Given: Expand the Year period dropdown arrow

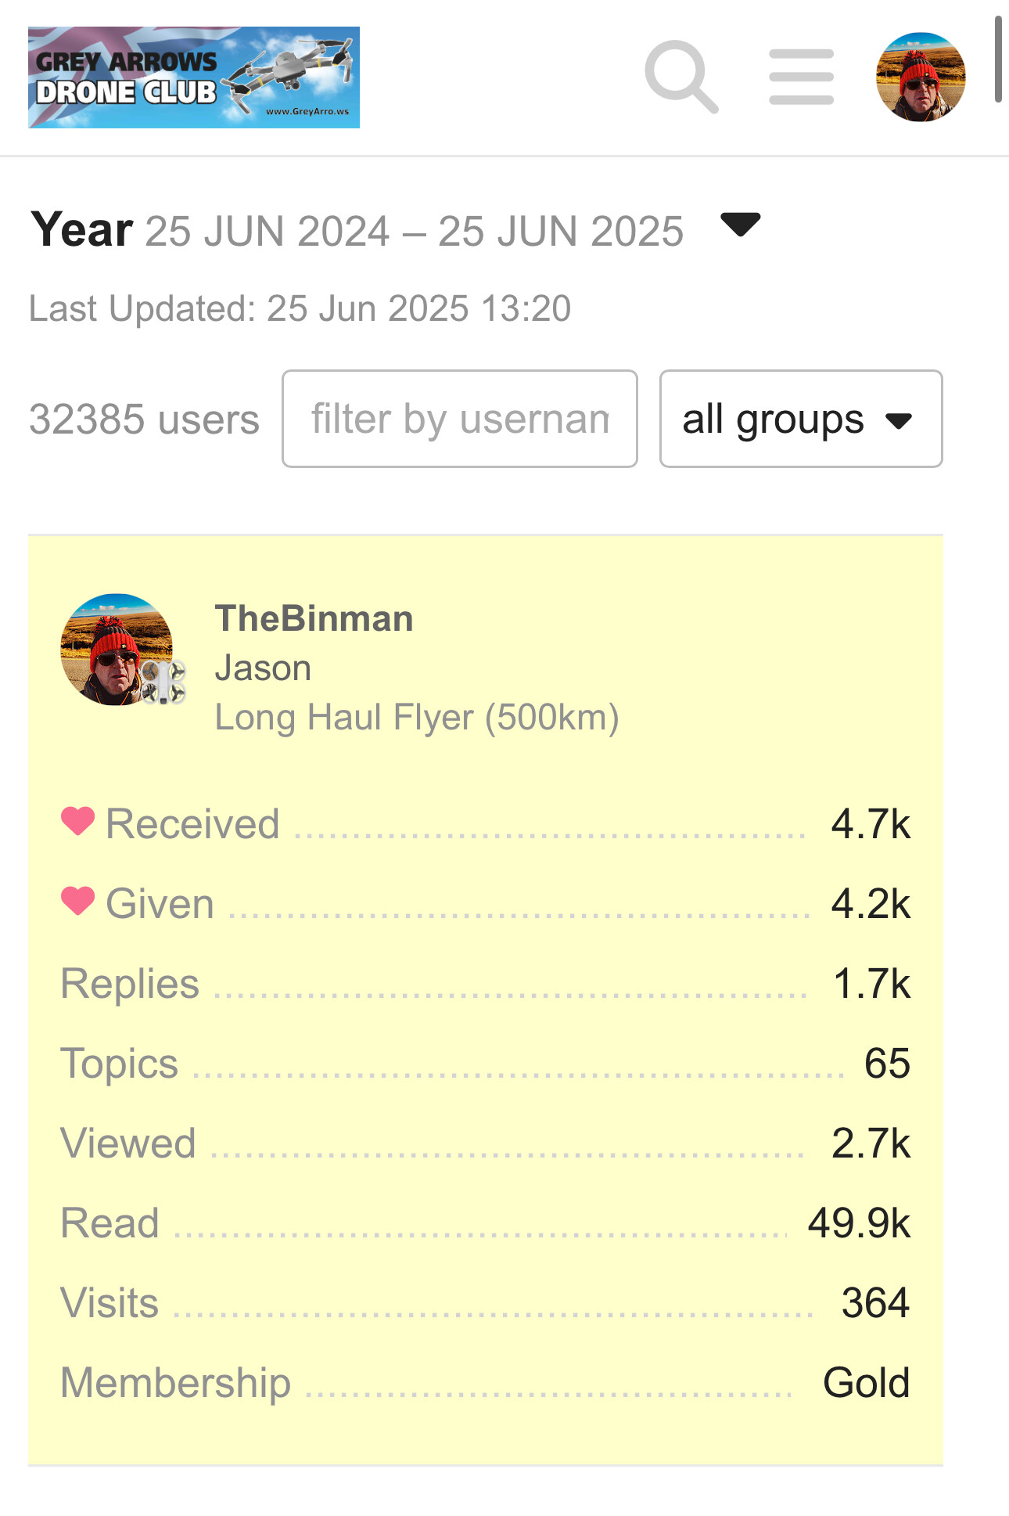Looking at the screenshot, I should click(740, 225).
